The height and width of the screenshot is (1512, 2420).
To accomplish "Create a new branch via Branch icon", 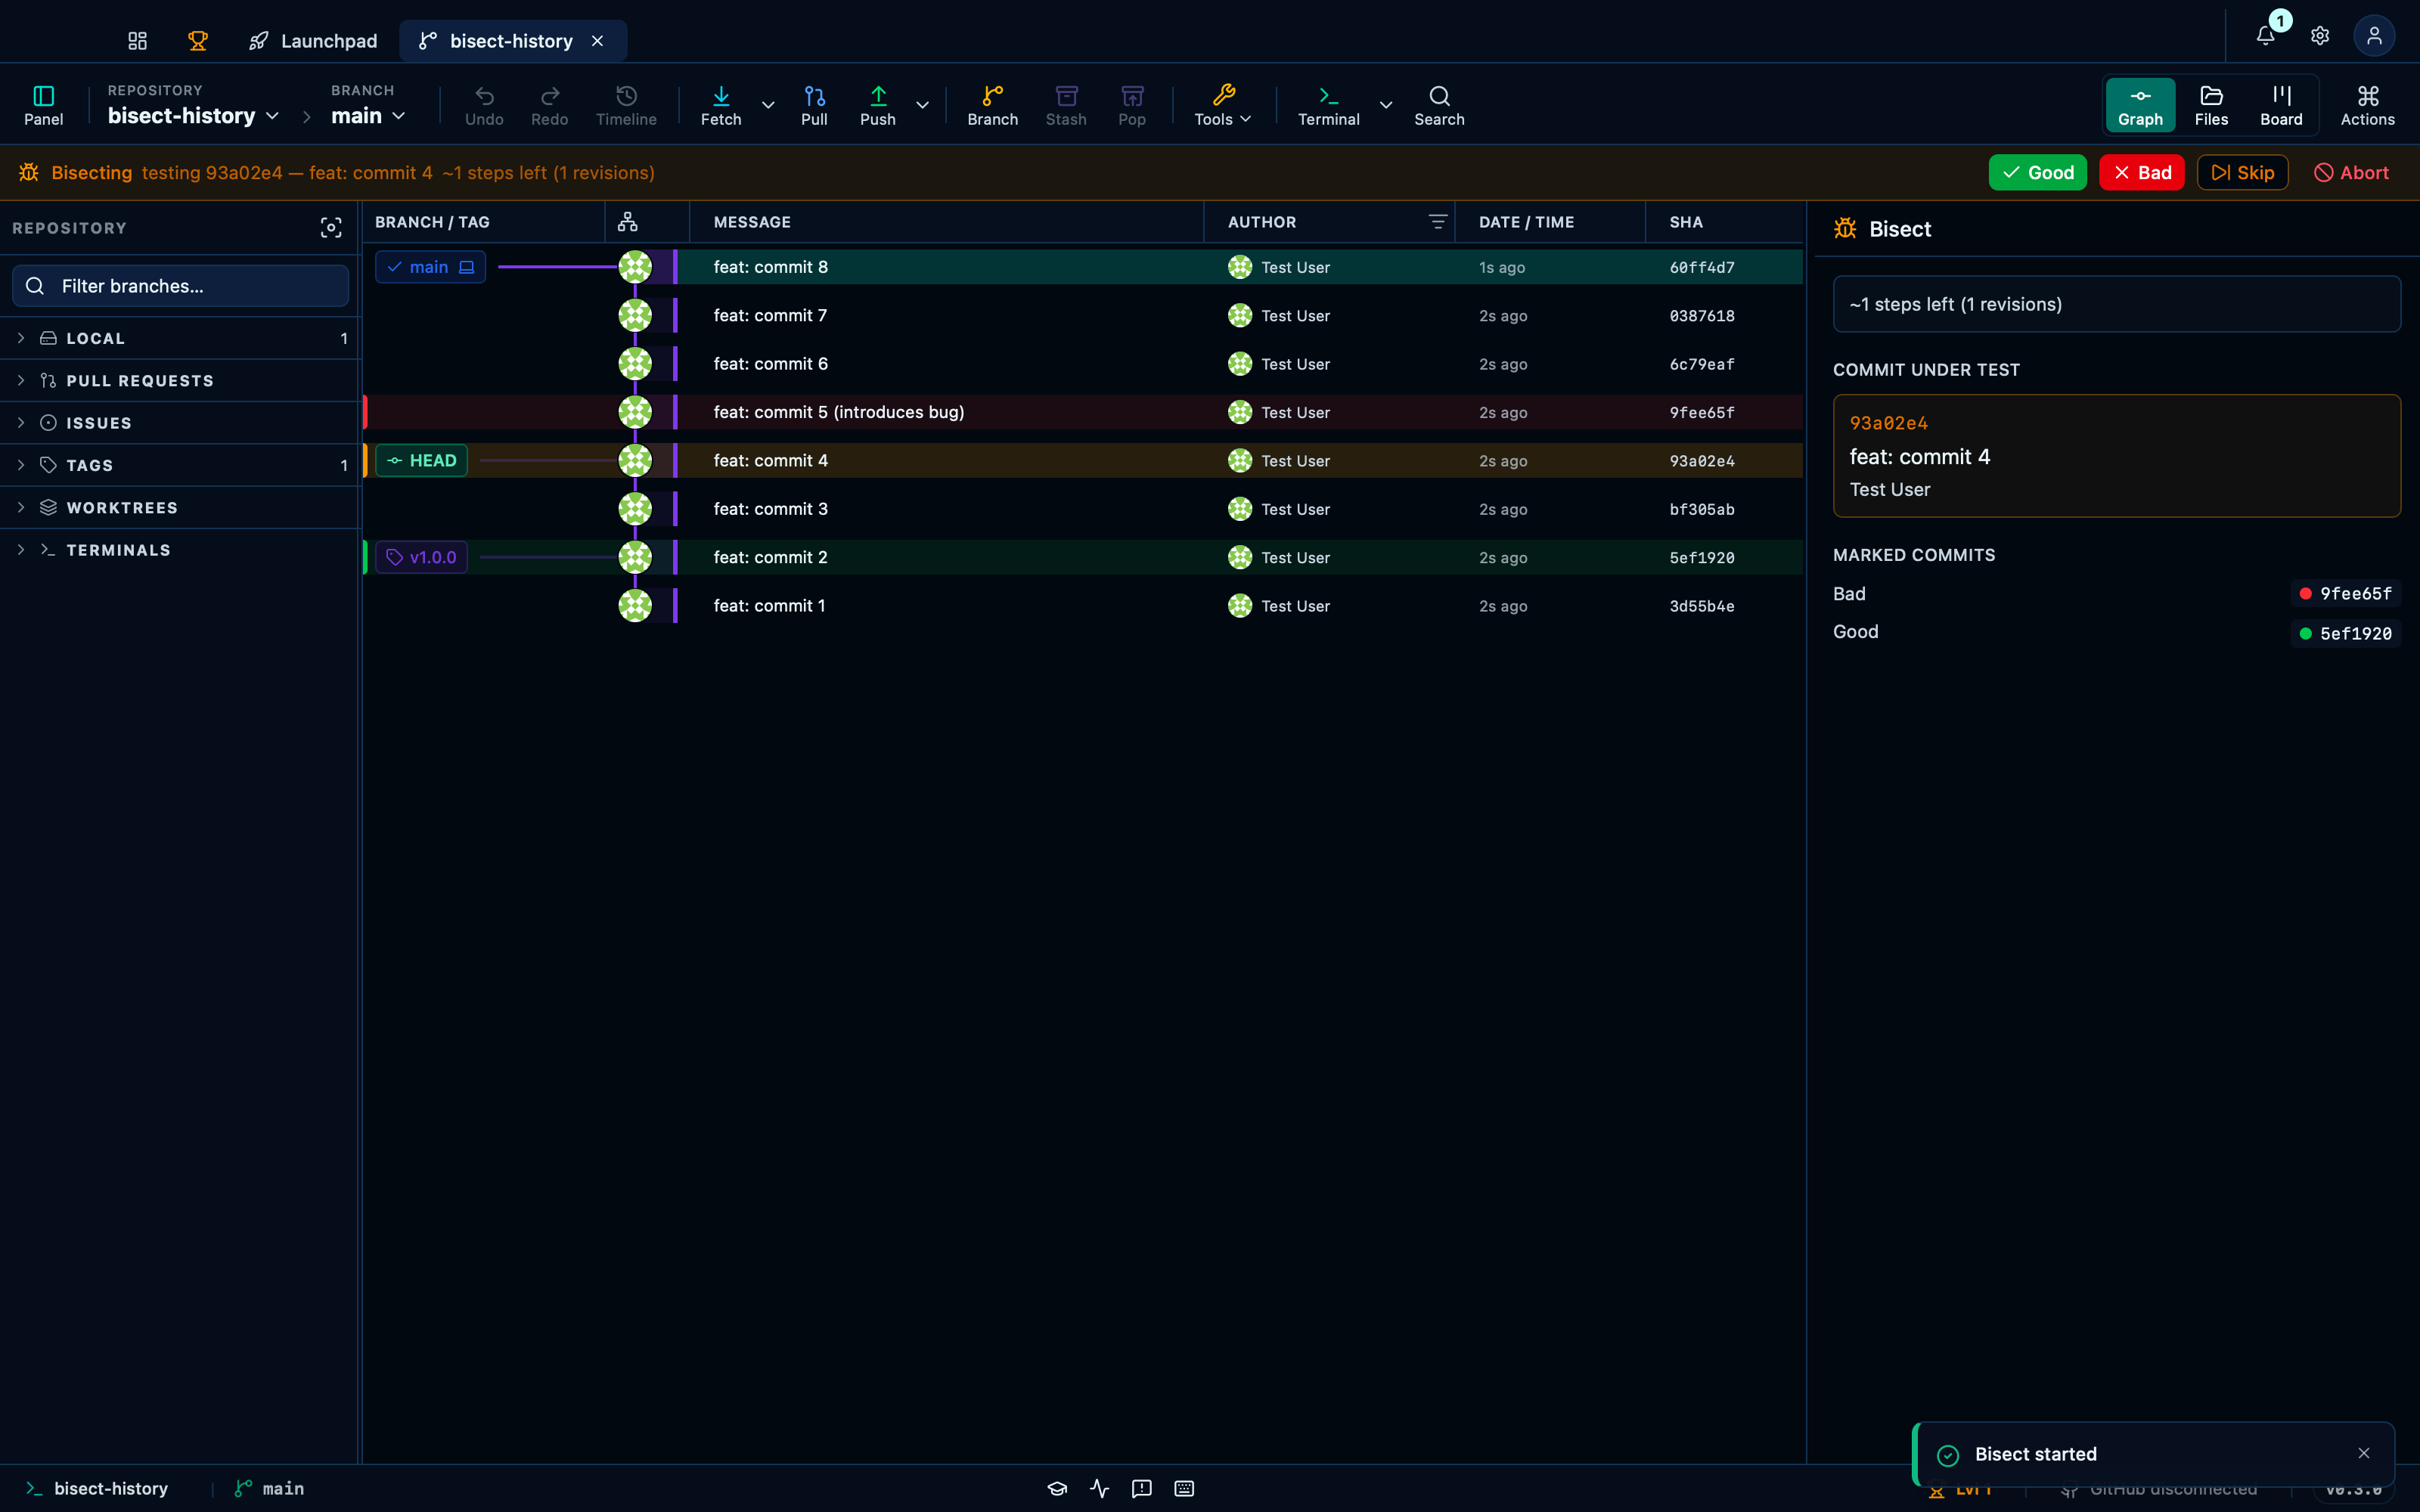I will pyautogui.click(x=992, y=105).
